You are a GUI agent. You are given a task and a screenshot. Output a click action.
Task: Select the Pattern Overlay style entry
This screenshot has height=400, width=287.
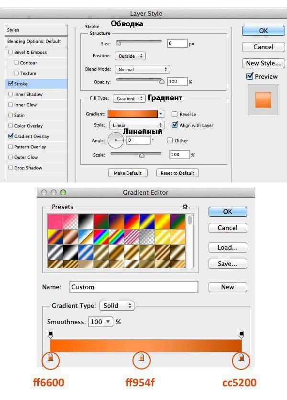pos(36,147)
